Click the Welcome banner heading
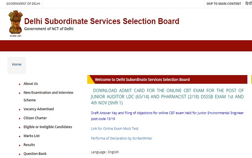The height and width of the screenshot is (158, 252). pyautogui.click(x=142, y=79)
